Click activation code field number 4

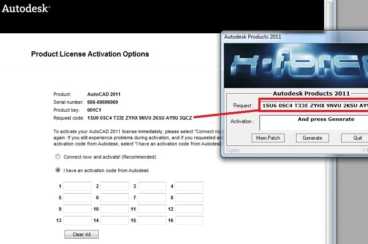(x=189, y=186)
